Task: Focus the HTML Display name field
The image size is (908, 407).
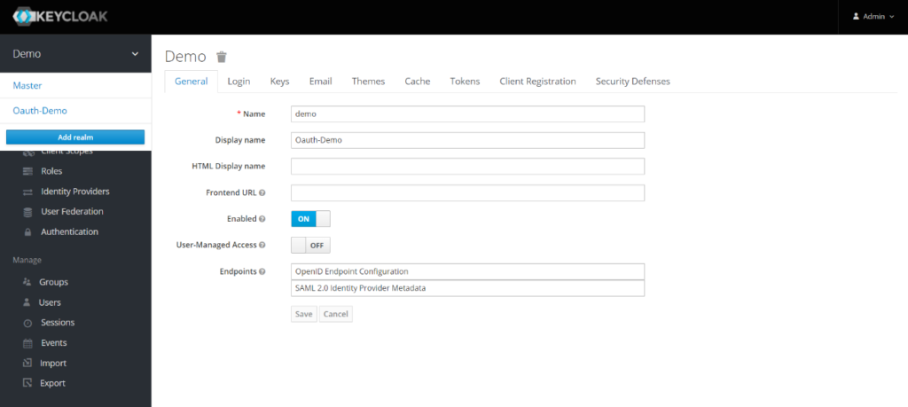Action: (467, 167)
